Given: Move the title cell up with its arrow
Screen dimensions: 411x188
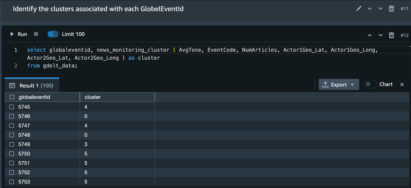Looking at the screenshot, I should (370, 9).
